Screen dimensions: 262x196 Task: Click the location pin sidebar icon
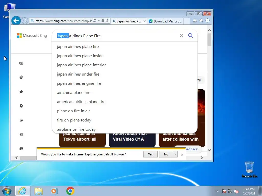pos(21,106)
